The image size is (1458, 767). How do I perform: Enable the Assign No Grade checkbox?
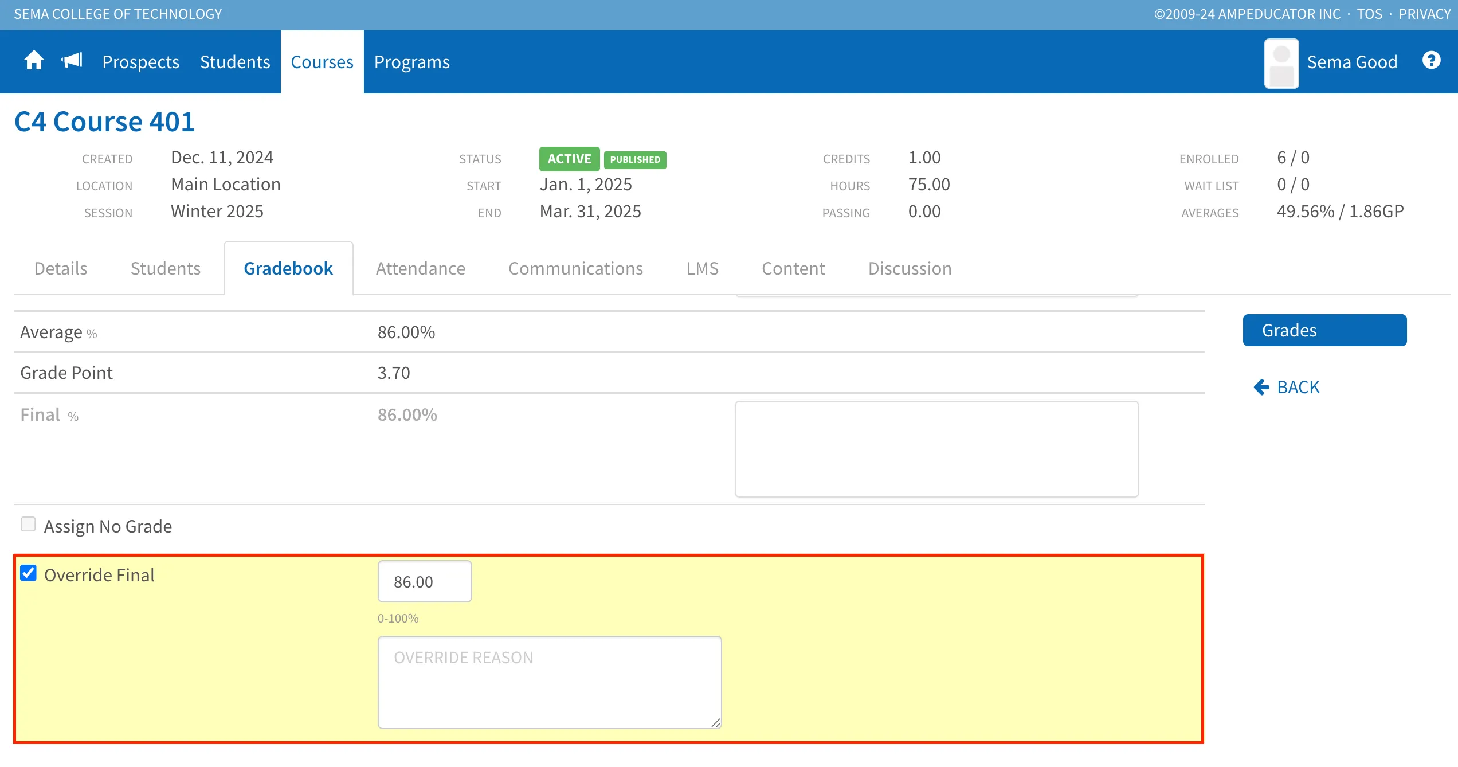pyautogui.click(x=28, y=524)
